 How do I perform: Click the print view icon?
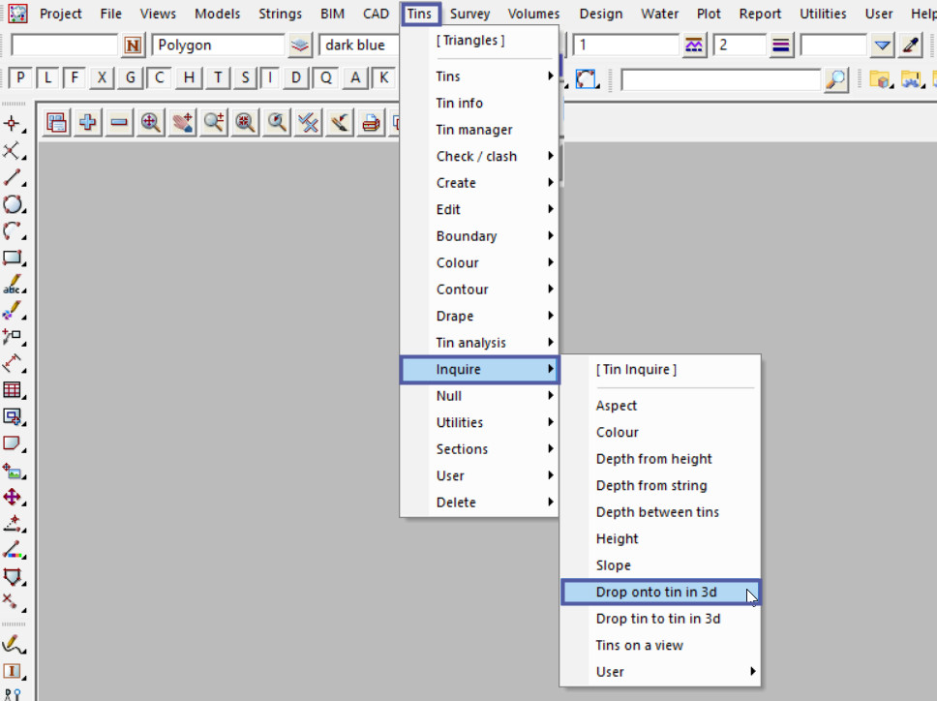coord(371,122)
